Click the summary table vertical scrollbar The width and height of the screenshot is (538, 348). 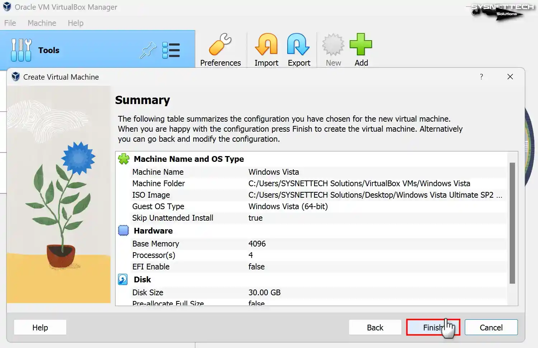(512, 223)
